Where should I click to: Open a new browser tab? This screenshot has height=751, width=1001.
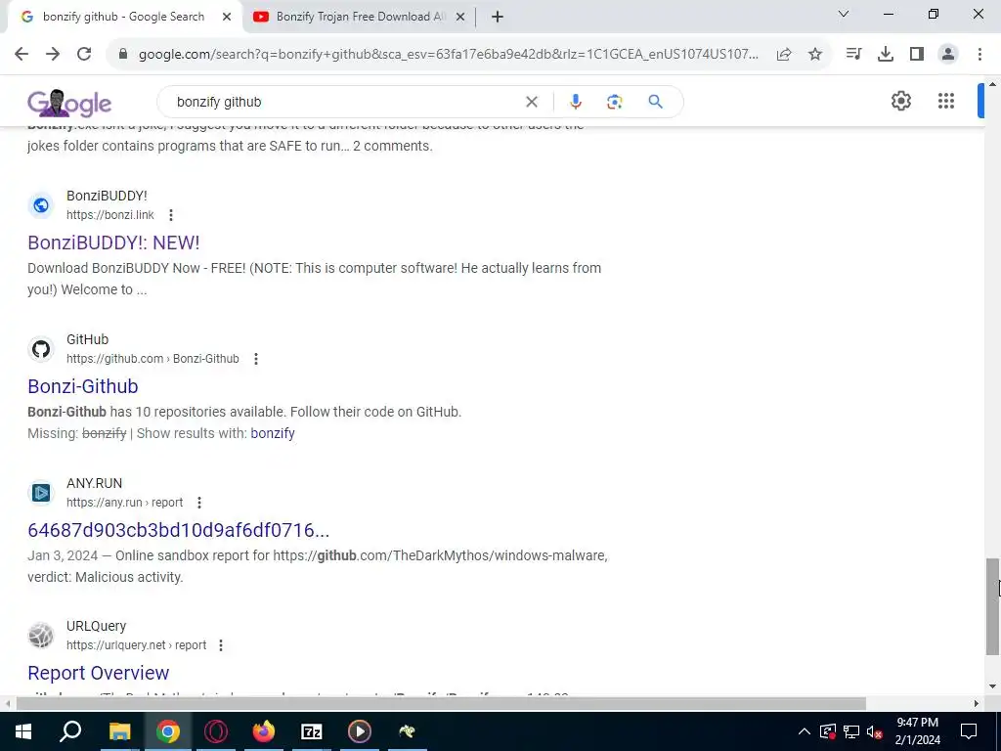[498, 18]
